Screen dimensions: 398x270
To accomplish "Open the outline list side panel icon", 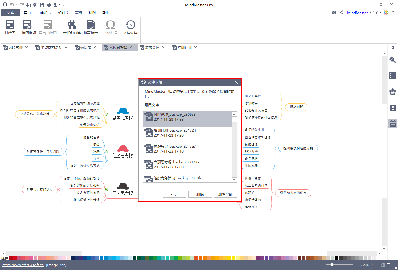I will pyautogui.click(x=393, y=76).
